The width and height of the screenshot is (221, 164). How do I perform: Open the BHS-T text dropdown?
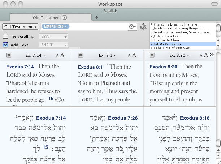click(53, 45)
